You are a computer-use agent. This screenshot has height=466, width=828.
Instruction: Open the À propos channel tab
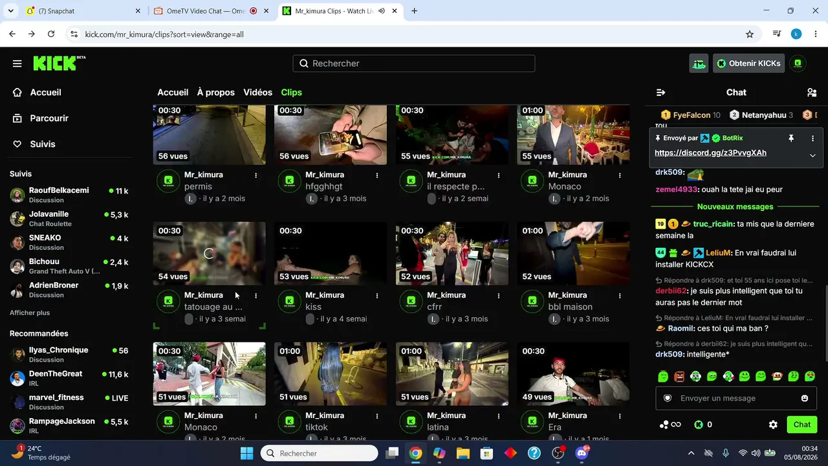pos(216,93)
